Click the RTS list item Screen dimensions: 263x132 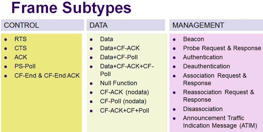(x=20, y=39)
